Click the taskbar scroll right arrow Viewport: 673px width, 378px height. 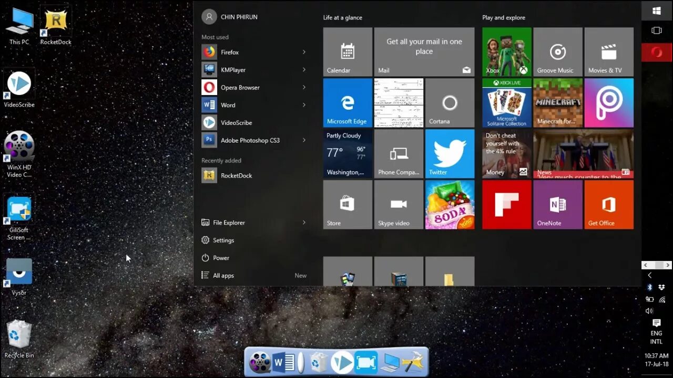669,265
